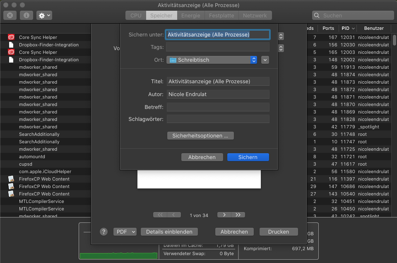The image size is (397, 263).
Task: Go to next page in preview
Action: point(224,215)
